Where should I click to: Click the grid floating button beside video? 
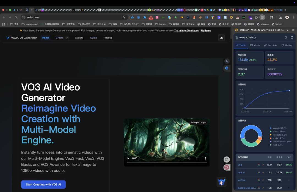(x=227, y=160)
